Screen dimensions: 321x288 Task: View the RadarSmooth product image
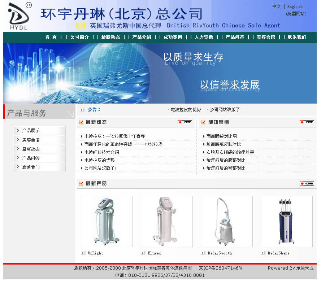(x=226, y=221)
